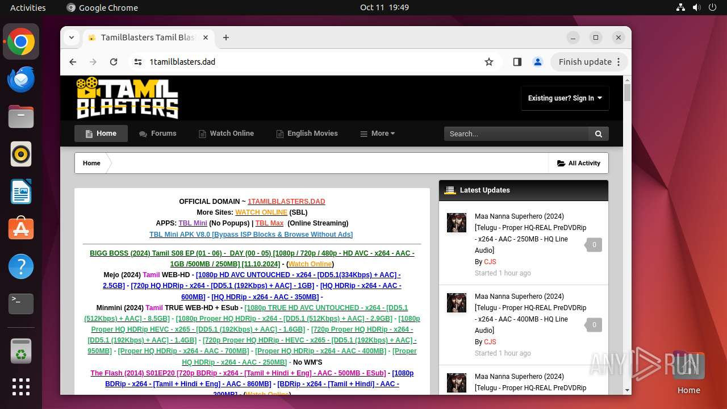Viewport: 727px width, 409px height.
Task: Open Watch Online nav tab
Action: (x=226, y=133)
